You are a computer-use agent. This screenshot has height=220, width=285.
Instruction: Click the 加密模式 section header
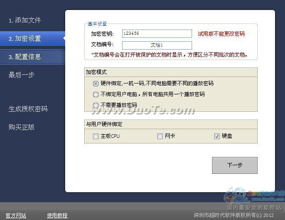[x=171, y=72]
